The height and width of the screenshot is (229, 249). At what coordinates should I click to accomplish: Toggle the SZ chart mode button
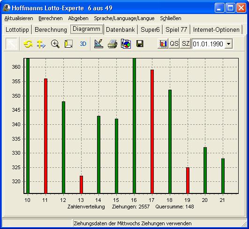pyautogui.click(x=186, y=43)
